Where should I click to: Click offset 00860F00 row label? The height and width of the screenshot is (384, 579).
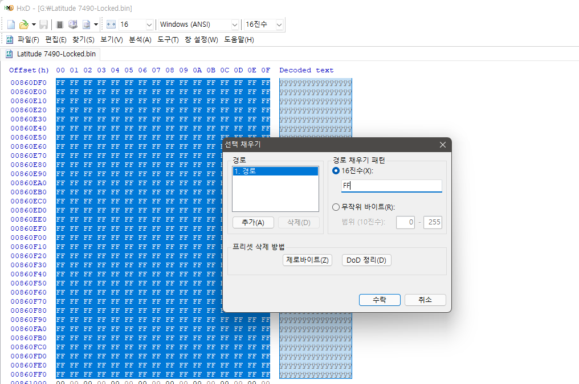pos(28,238)
